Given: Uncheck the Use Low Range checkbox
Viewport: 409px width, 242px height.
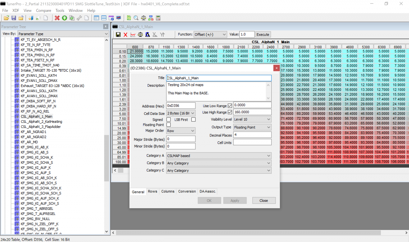Looking at the screenshot, I should (x=230, y=106).
